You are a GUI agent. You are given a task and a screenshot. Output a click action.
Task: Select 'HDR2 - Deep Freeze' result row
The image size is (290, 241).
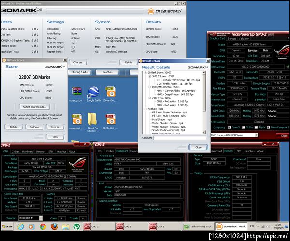(x=175, y=95)
